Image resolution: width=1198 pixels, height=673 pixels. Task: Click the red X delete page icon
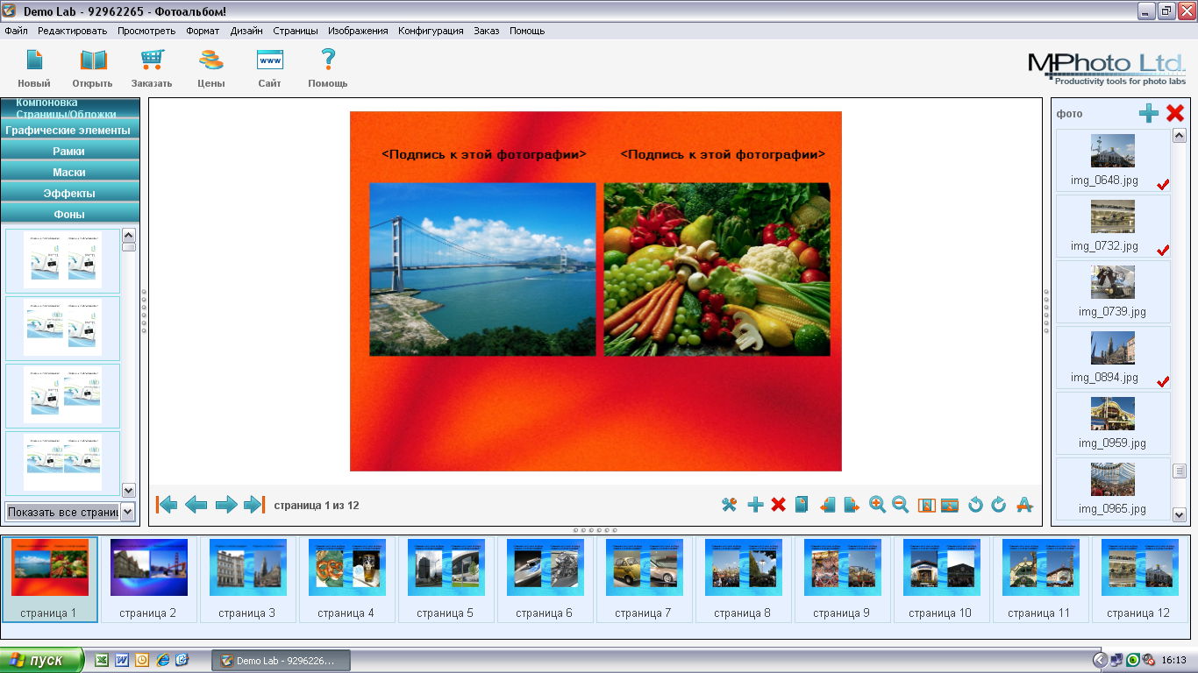click(x=778, y=505)
